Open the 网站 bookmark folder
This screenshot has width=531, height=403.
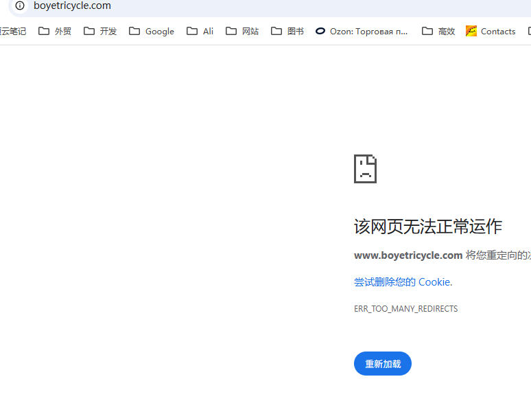point(242,31)
